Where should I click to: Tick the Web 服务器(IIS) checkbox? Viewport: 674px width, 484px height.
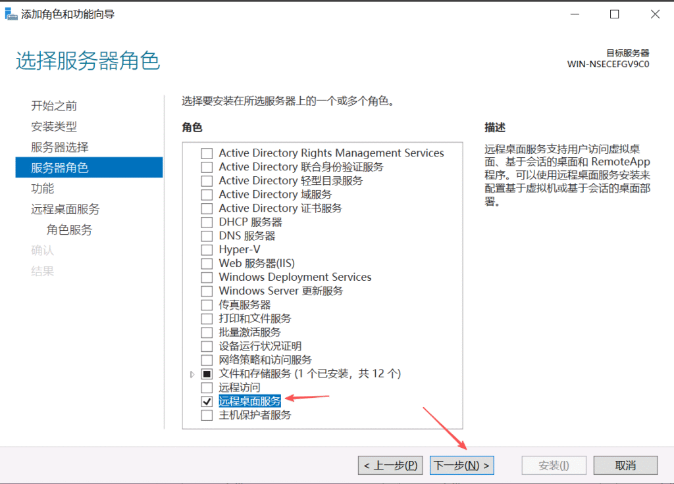pyautogui.click(x=207, y=264)
